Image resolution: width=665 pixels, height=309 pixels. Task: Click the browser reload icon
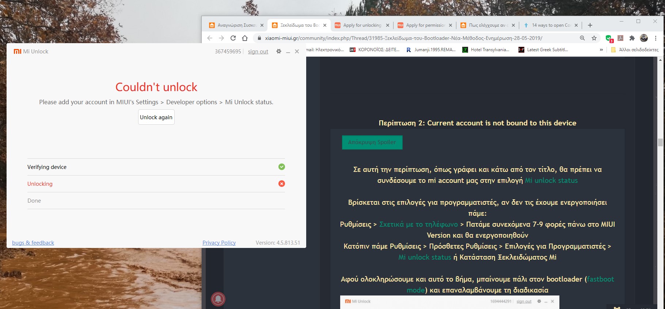(x=233, y=38)
